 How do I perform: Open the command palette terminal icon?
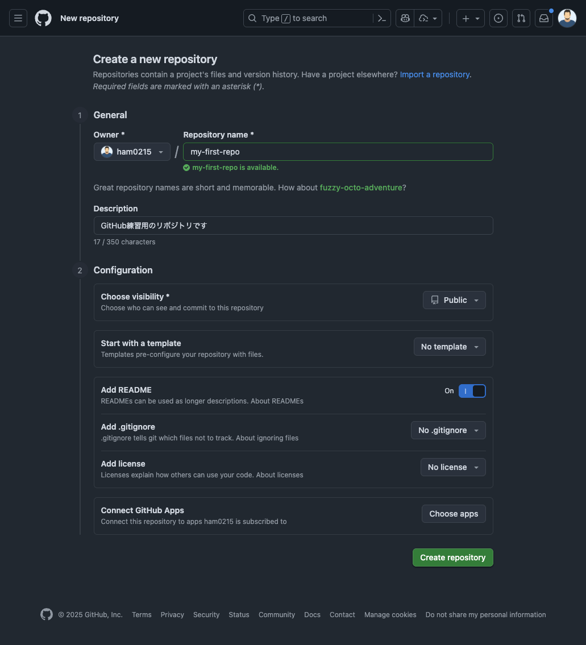381,18
